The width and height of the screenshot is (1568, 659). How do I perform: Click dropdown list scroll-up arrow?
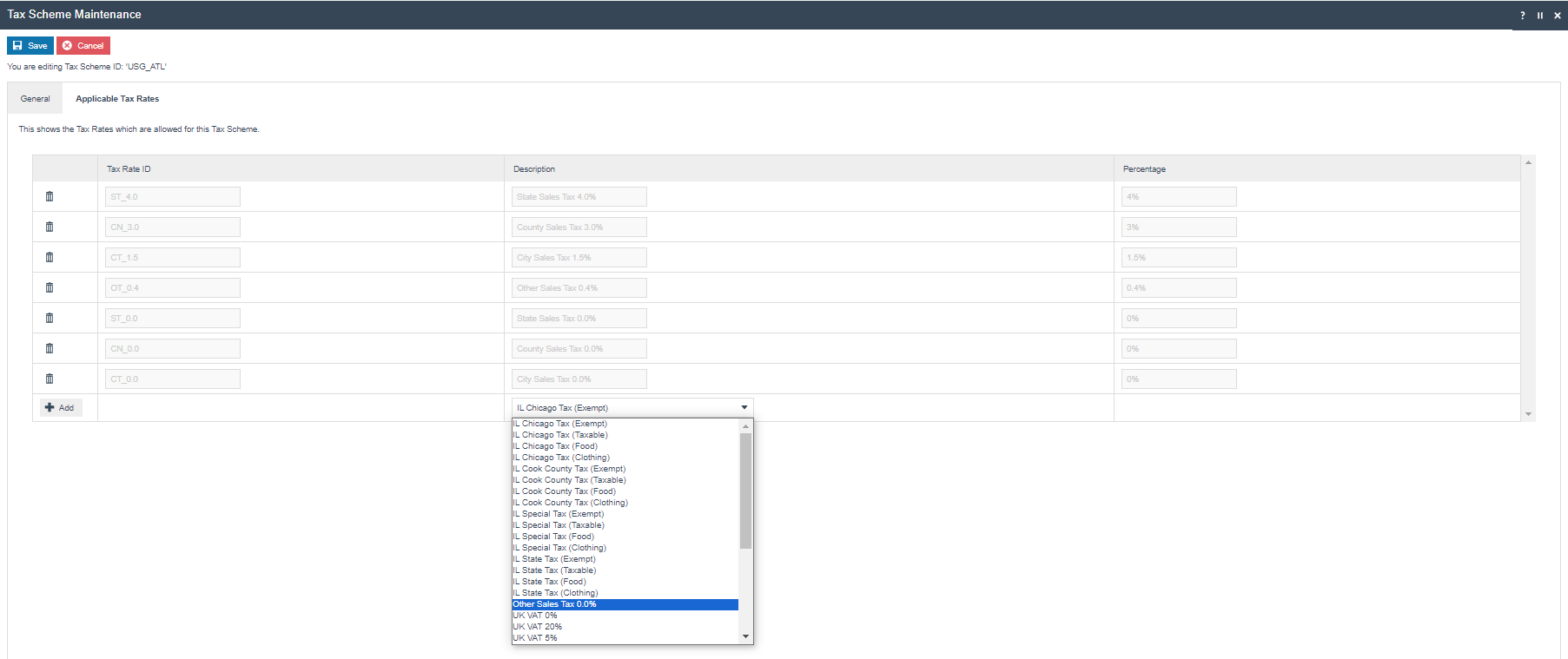point(745,426)
